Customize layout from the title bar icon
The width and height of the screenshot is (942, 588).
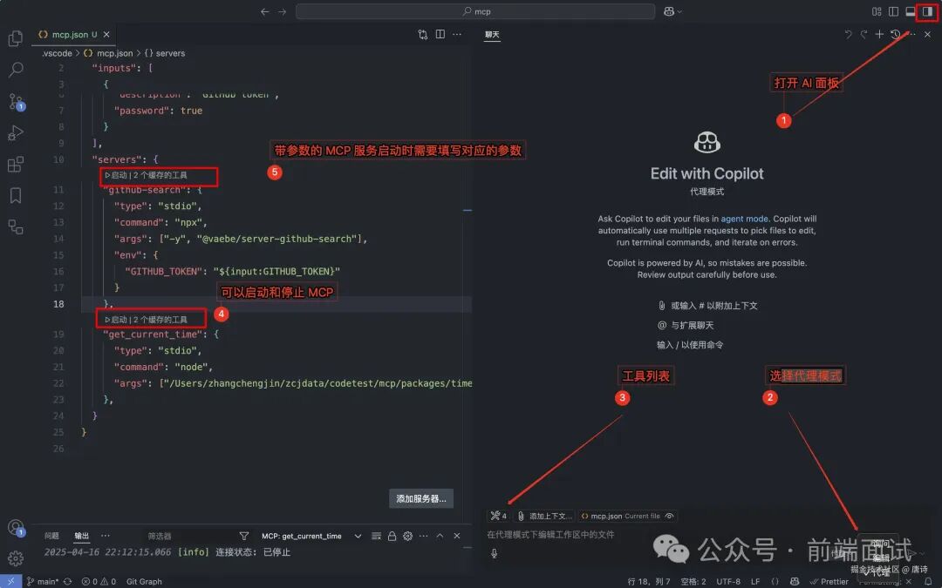pyautogui.click(x=877, y=11)
